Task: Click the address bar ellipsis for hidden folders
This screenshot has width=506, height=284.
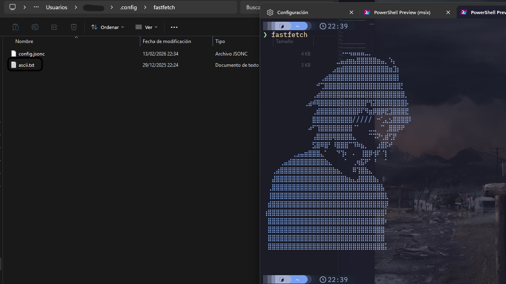Action: (36, 7)
